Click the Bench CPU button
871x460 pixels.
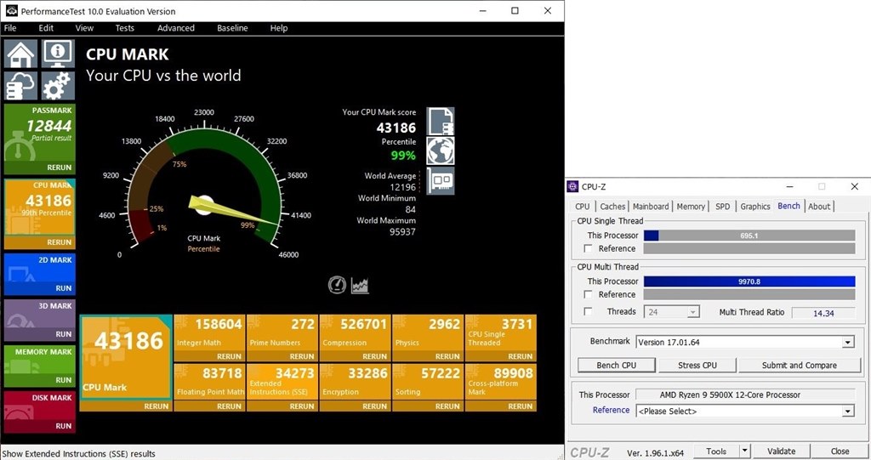617,365
